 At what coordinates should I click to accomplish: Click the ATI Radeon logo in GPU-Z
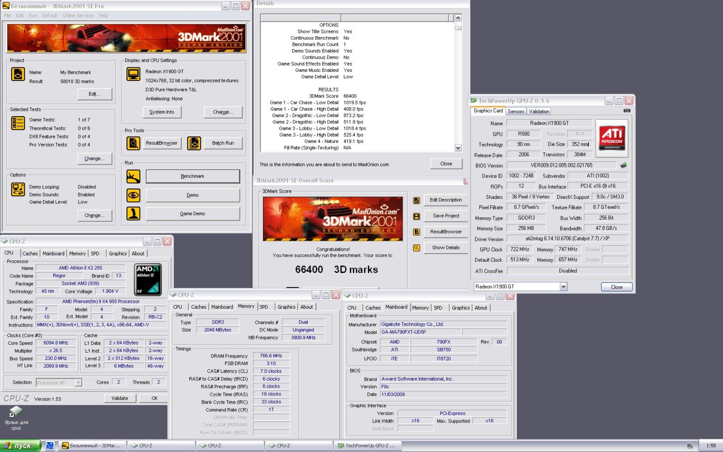pos(612,138)
